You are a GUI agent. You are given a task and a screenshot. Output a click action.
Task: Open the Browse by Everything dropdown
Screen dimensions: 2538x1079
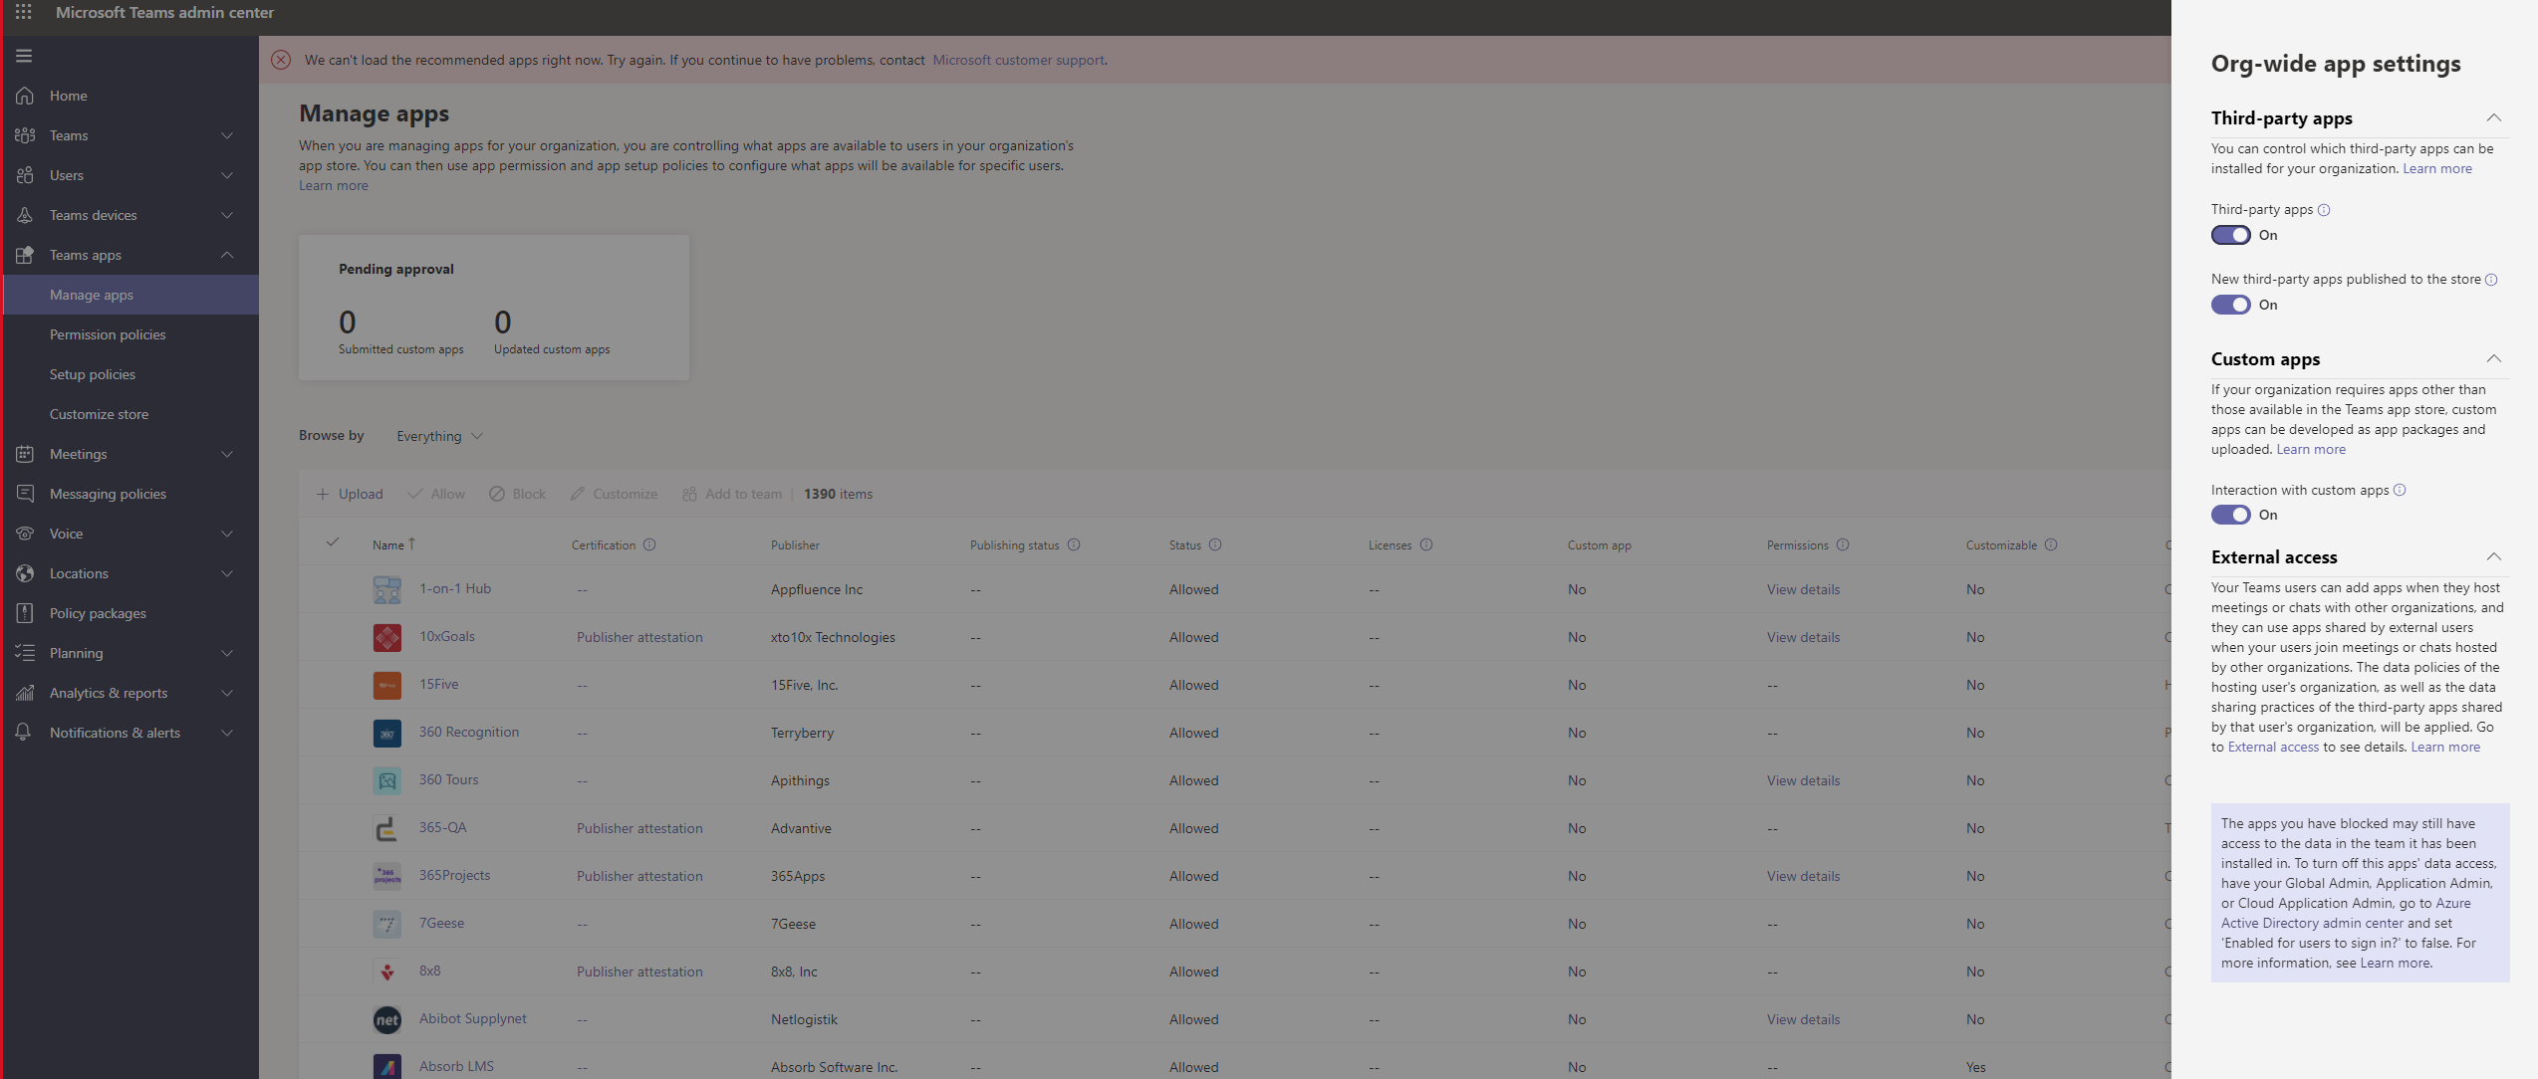point(439,436)
